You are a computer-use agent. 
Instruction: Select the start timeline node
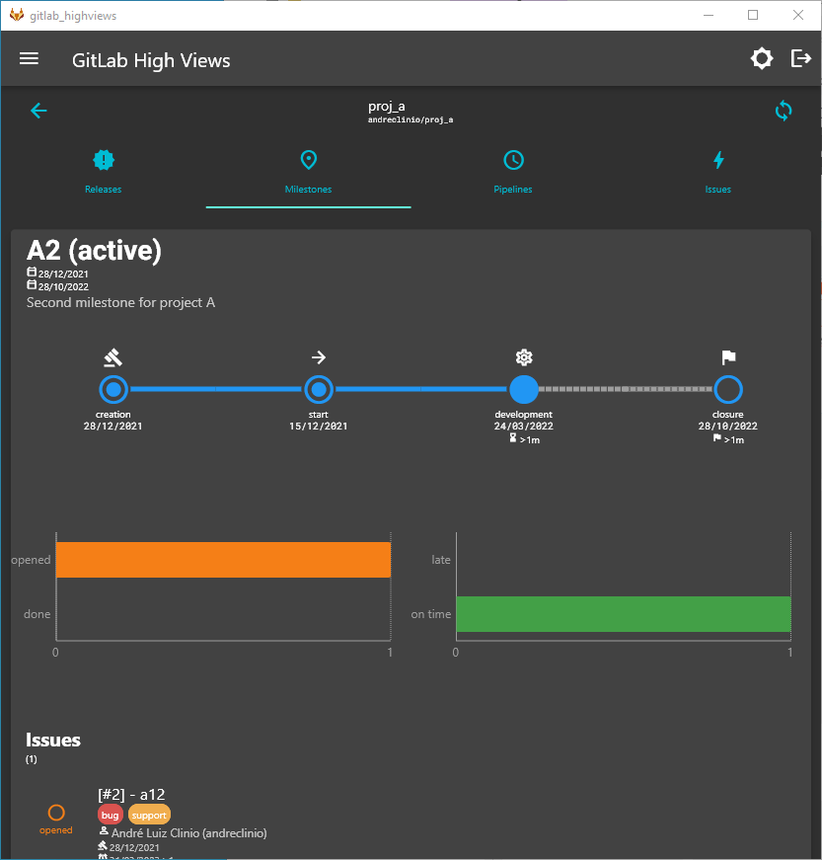click(319, 389)
